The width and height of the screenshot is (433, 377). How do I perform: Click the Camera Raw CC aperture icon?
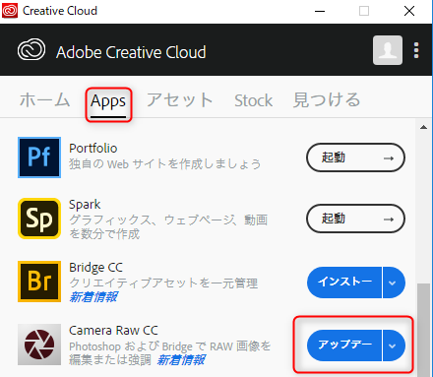[39, 345]
